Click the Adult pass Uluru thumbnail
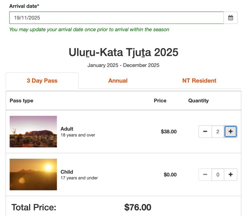The width and height of the screenshot is (243, 216). [33, 131]
